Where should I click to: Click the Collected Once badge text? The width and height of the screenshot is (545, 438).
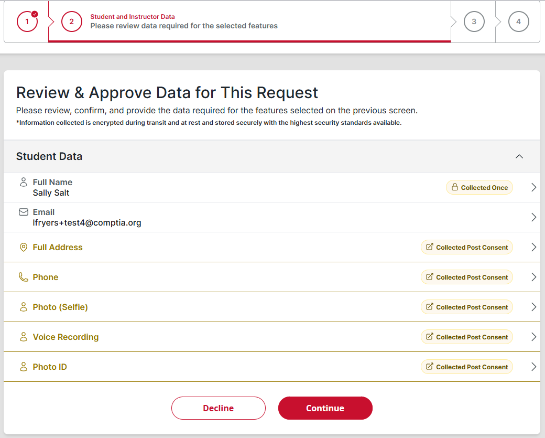pyautogui.click(x=484, y=187)
